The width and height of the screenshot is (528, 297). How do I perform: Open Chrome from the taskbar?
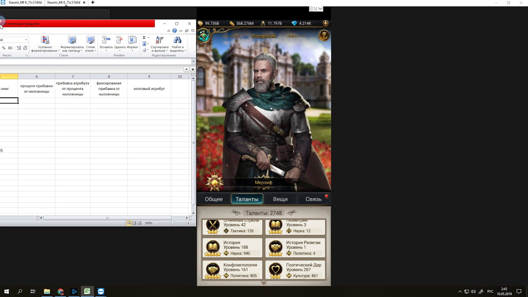pos(61,291)
